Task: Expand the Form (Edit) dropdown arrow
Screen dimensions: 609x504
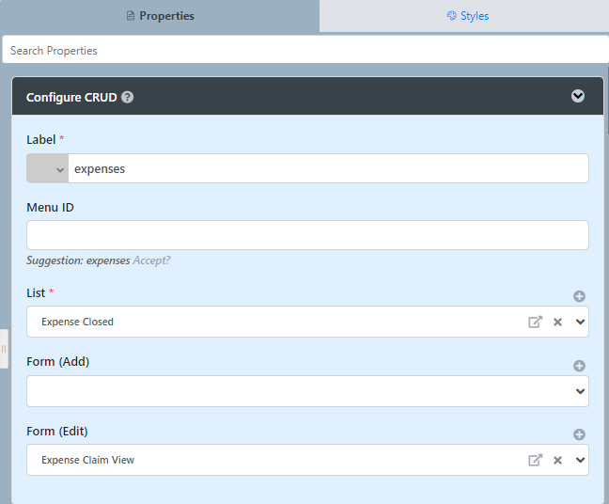Action: [580, 460]
